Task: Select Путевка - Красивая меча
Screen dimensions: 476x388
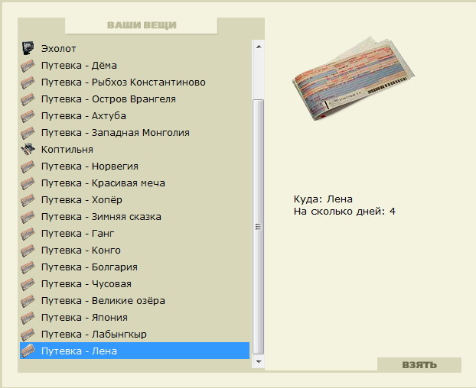Action: [135, 183]
